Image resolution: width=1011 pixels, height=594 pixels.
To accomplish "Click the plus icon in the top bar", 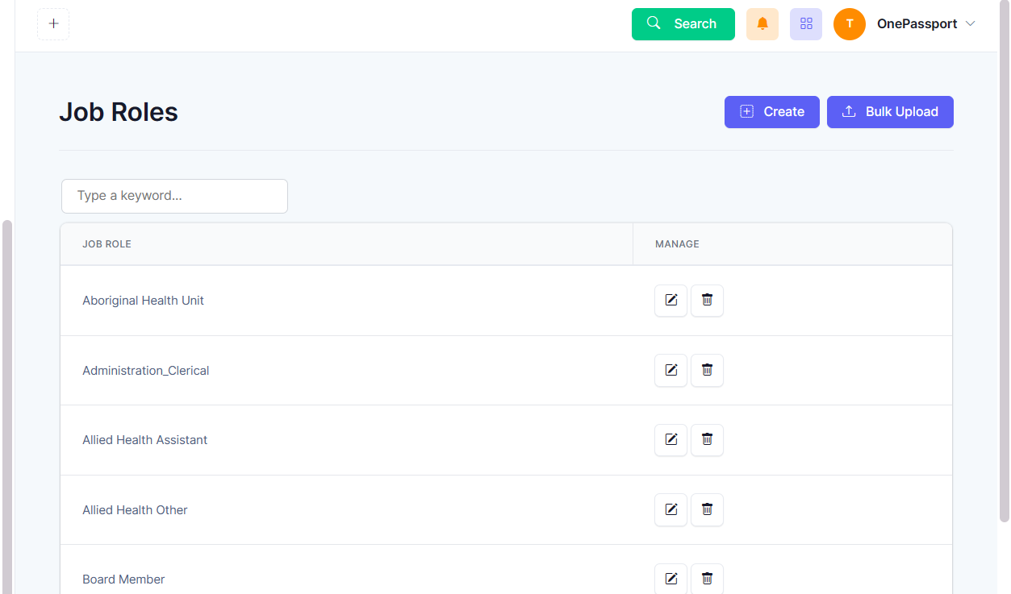I will point(53,24).
